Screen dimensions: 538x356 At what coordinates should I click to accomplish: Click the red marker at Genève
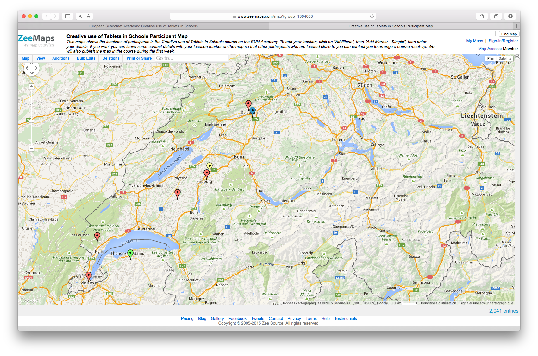89,276
